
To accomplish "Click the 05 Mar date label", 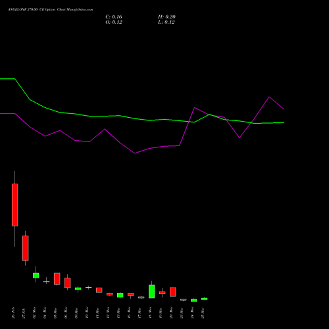I will pos(55,313).
